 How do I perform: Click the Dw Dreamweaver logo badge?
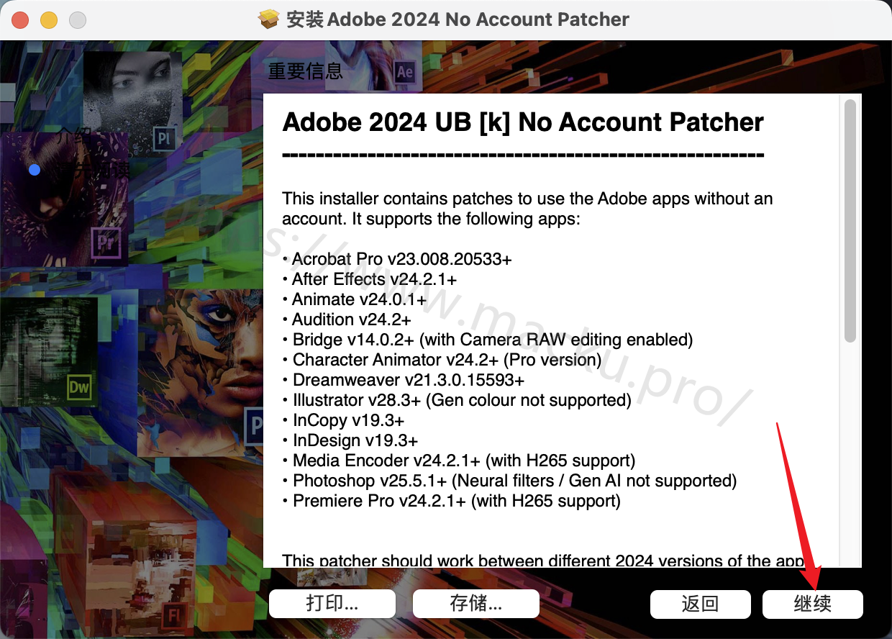click(80, 389)
